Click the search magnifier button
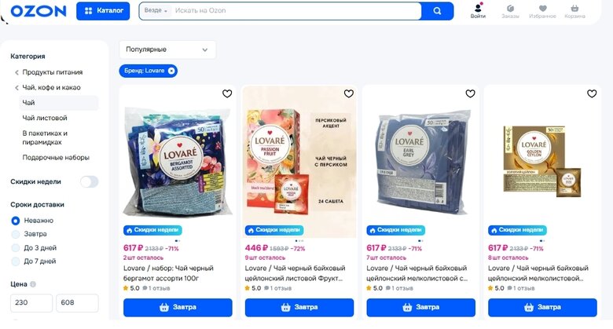This screenshot has height=329, width=613. pyautogui.click(x=437, y=11)
